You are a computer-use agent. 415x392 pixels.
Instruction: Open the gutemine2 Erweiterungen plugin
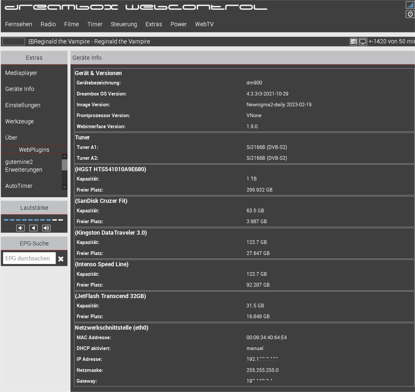tap(24, 166)
